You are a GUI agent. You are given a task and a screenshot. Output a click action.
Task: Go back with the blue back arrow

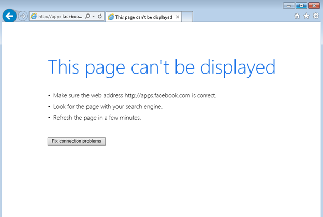tap(9, 16)
